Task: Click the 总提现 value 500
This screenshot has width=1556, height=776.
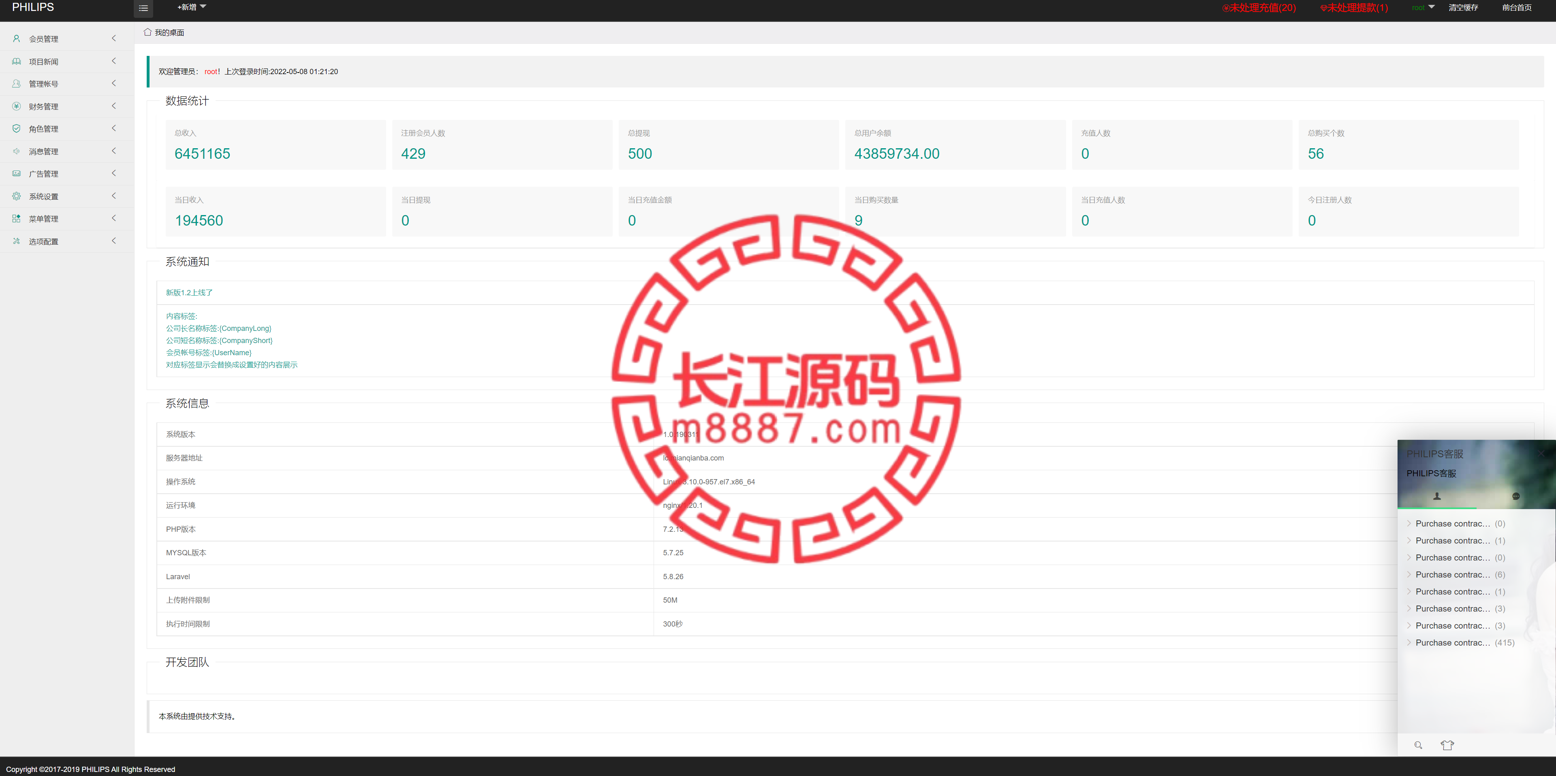Action: 640,153
